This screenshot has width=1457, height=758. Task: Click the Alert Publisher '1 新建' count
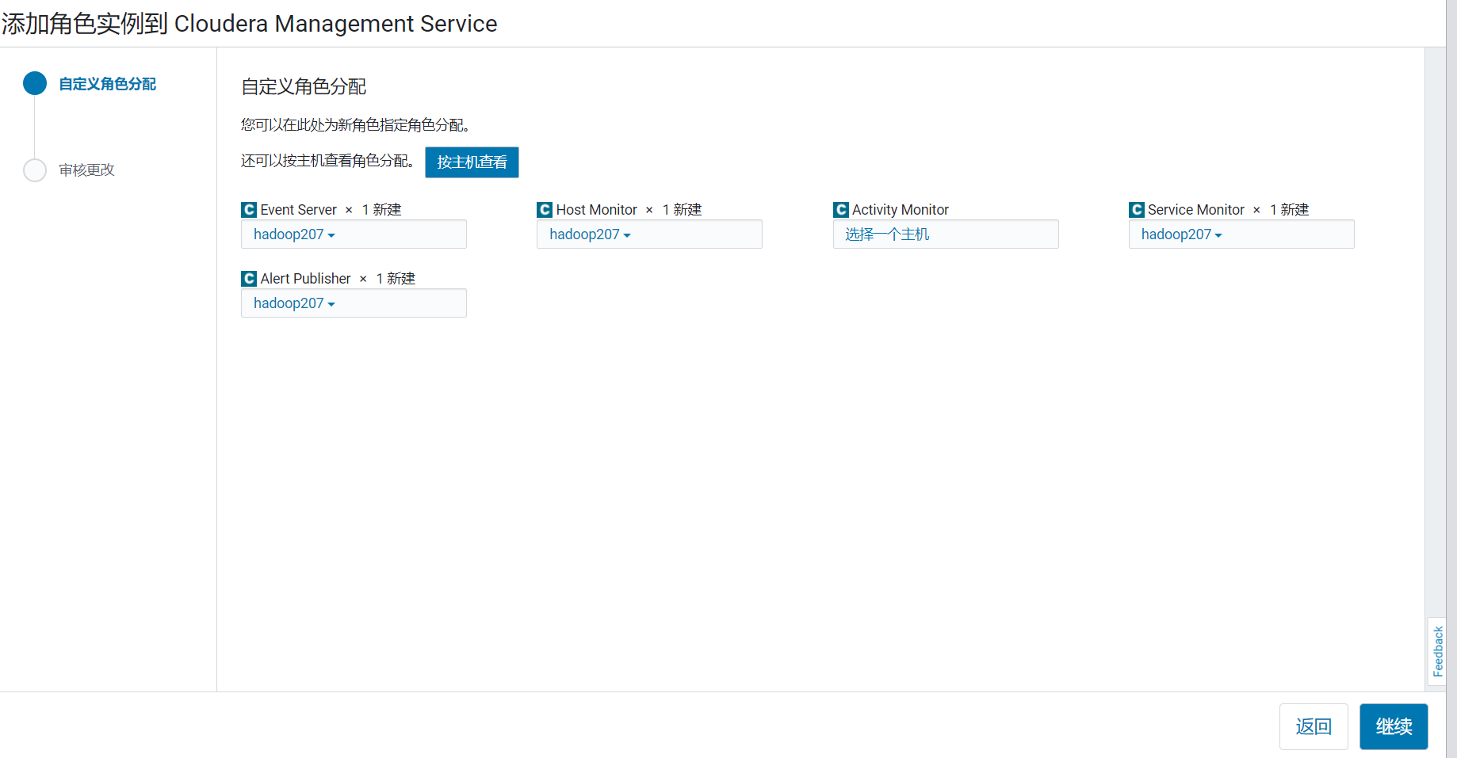[x=396, y=279]
